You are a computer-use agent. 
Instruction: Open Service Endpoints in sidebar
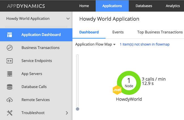(36, 61)
